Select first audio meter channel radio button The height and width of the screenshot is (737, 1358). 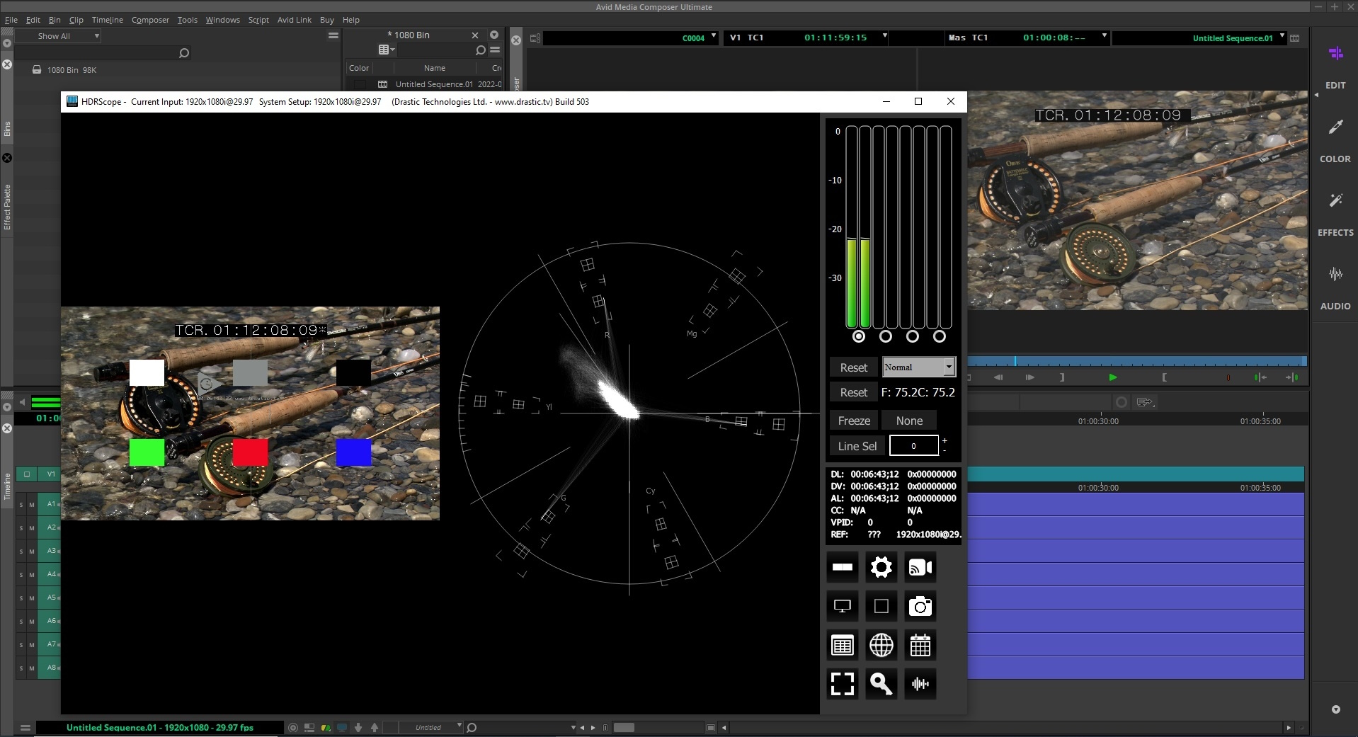859,336
